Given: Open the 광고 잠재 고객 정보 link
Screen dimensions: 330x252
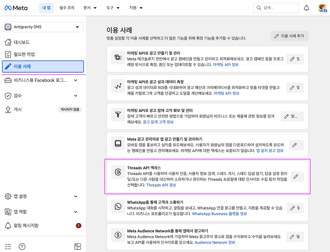Looking at the screenshot, I should pos(158,122).
